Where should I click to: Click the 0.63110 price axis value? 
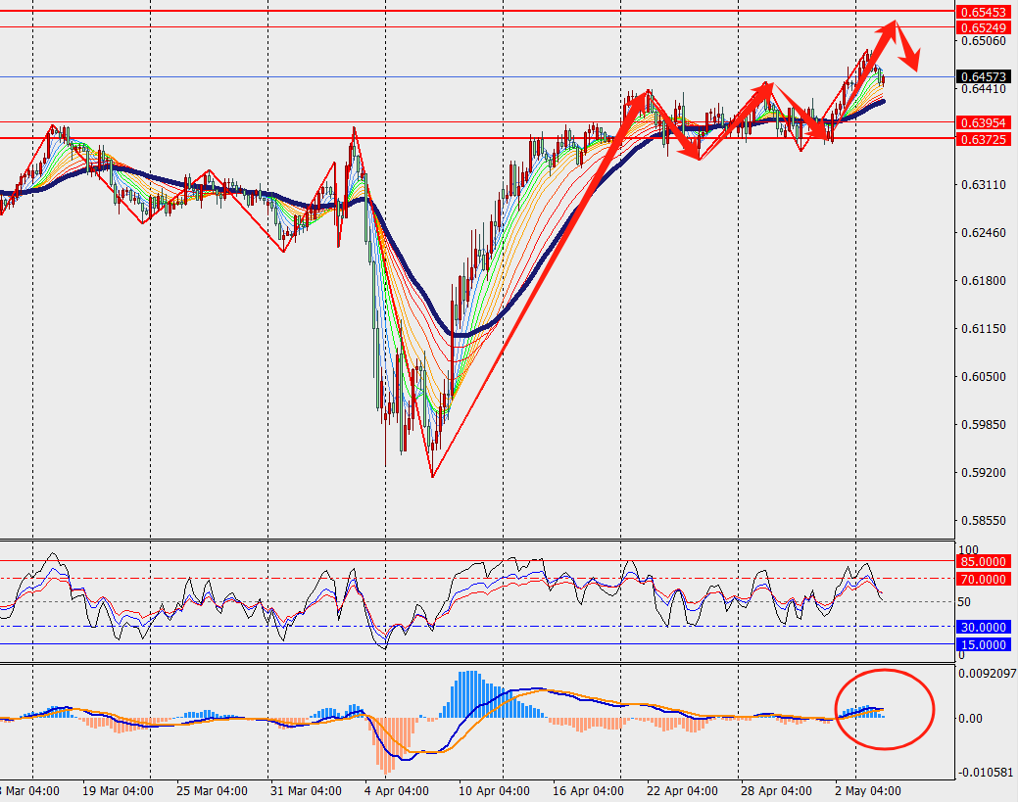[x=984, y=185]
